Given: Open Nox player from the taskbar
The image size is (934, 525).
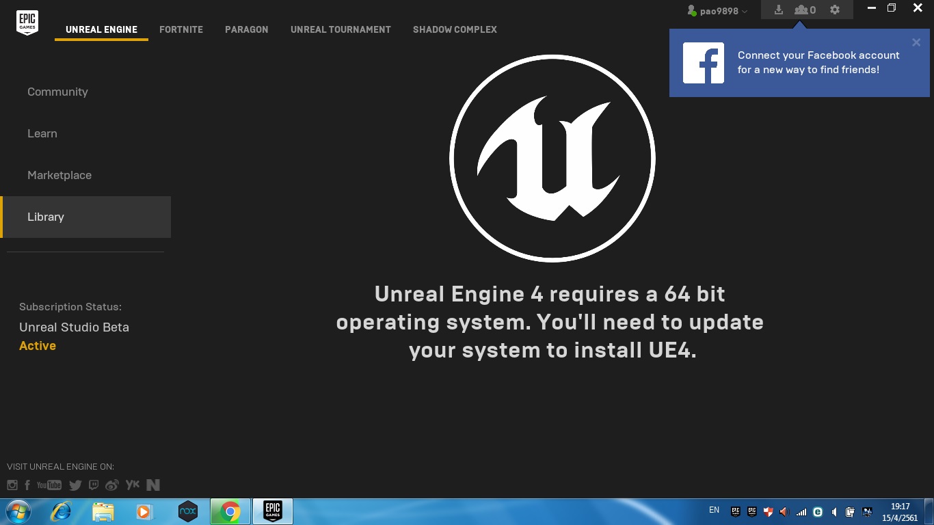Looking at the screenshot, I should (x=187, y=511).
